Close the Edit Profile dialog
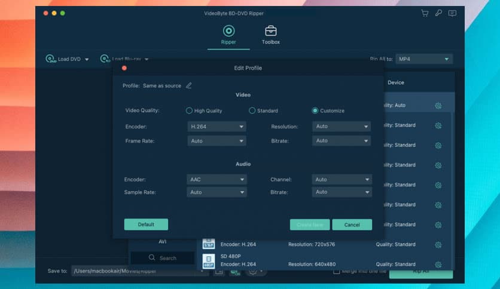 124,68
